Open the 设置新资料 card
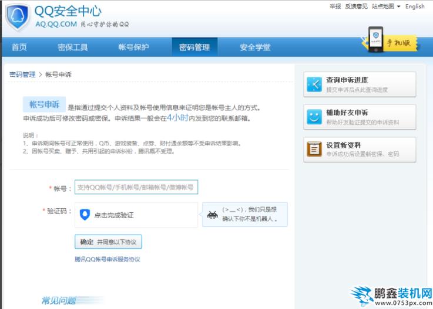The height and width of the screenshot is (309, 433). tap(360, 150)
